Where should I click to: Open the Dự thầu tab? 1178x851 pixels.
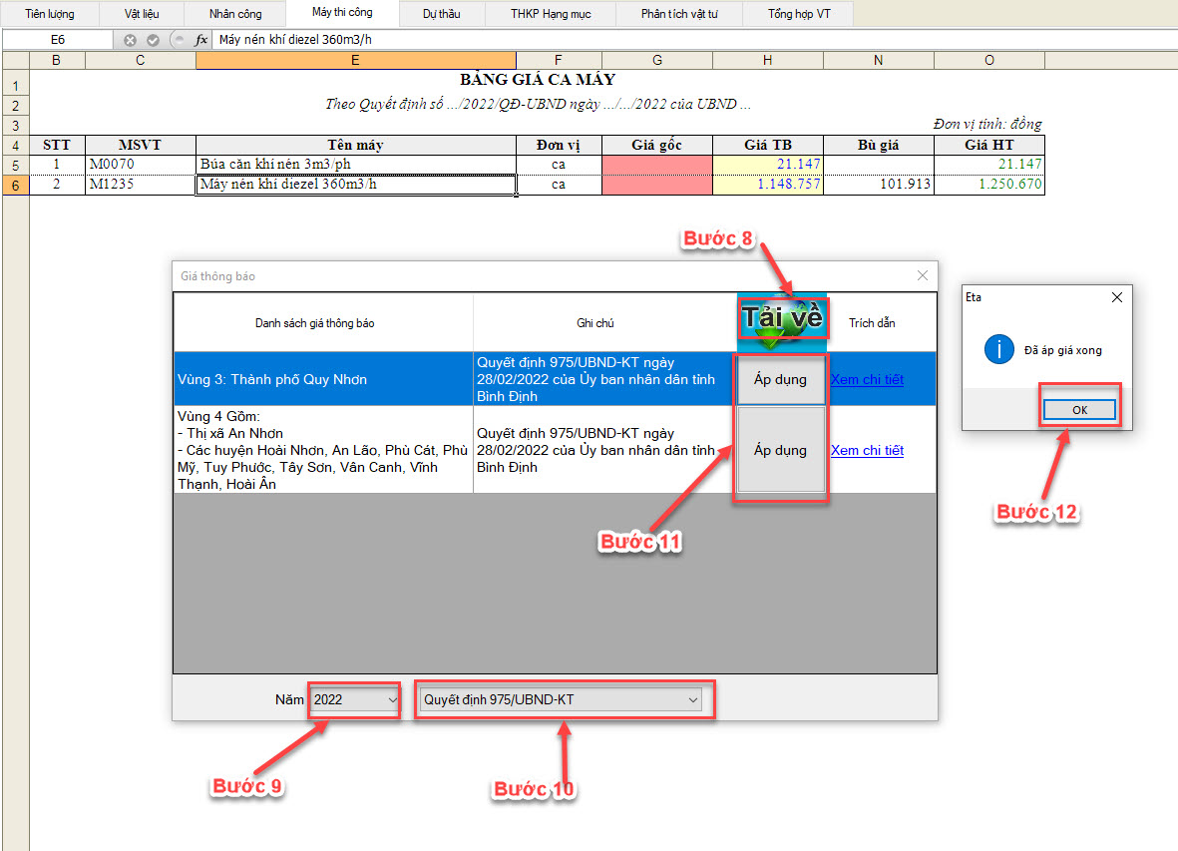442,14
